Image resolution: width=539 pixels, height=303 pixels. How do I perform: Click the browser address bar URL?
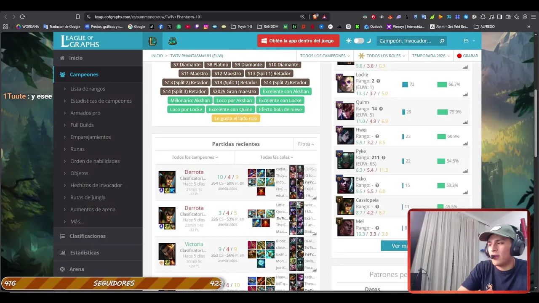[x=148, y=17]
